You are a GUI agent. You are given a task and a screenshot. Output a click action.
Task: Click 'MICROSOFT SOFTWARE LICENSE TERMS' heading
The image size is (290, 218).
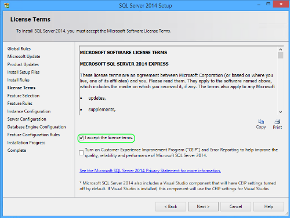124,53
